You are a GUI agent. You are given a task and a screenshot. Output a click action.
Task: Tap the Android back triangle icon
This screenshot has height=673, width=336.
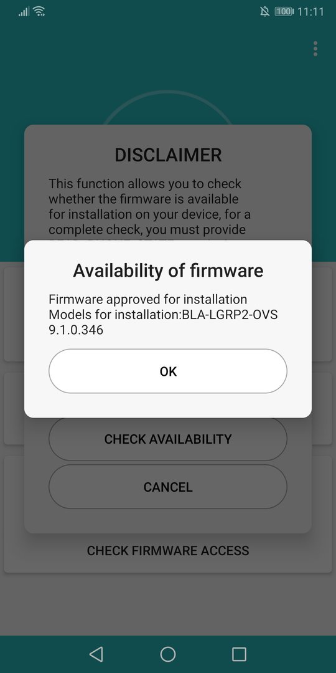pyautogui.click(x=96, y=654)
